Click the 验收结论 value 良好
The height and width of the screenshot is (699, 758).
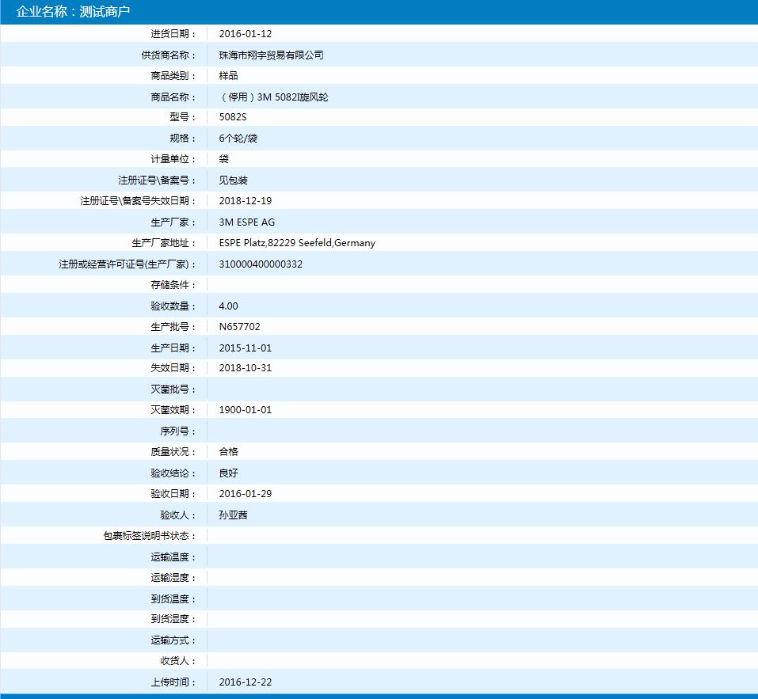[x=228, y=473]
